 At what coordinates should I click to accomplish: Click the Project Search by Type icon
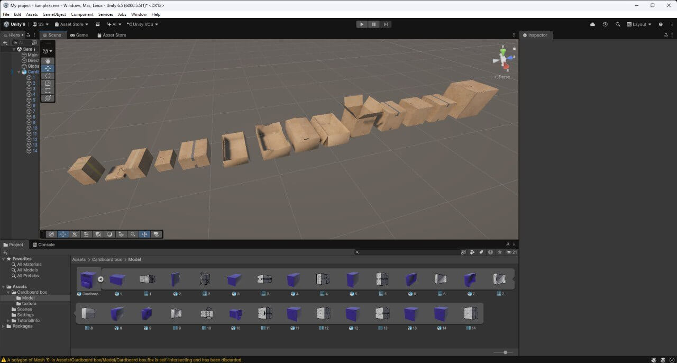coord(472,252)
